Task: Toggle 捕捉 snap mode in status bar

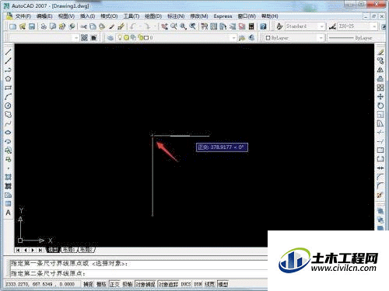Action: [x=88, y=284]
